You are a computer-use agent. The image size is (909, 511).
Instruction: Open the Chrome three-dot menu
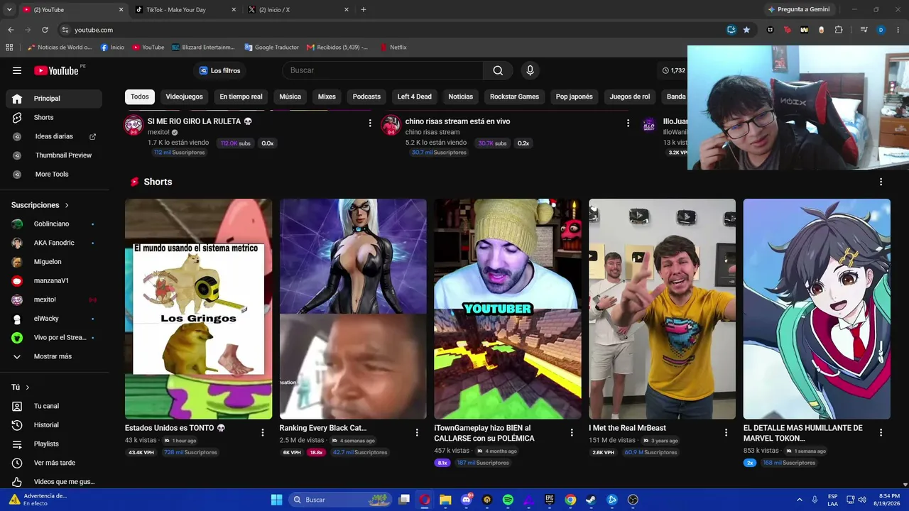(x=898, y=30)
